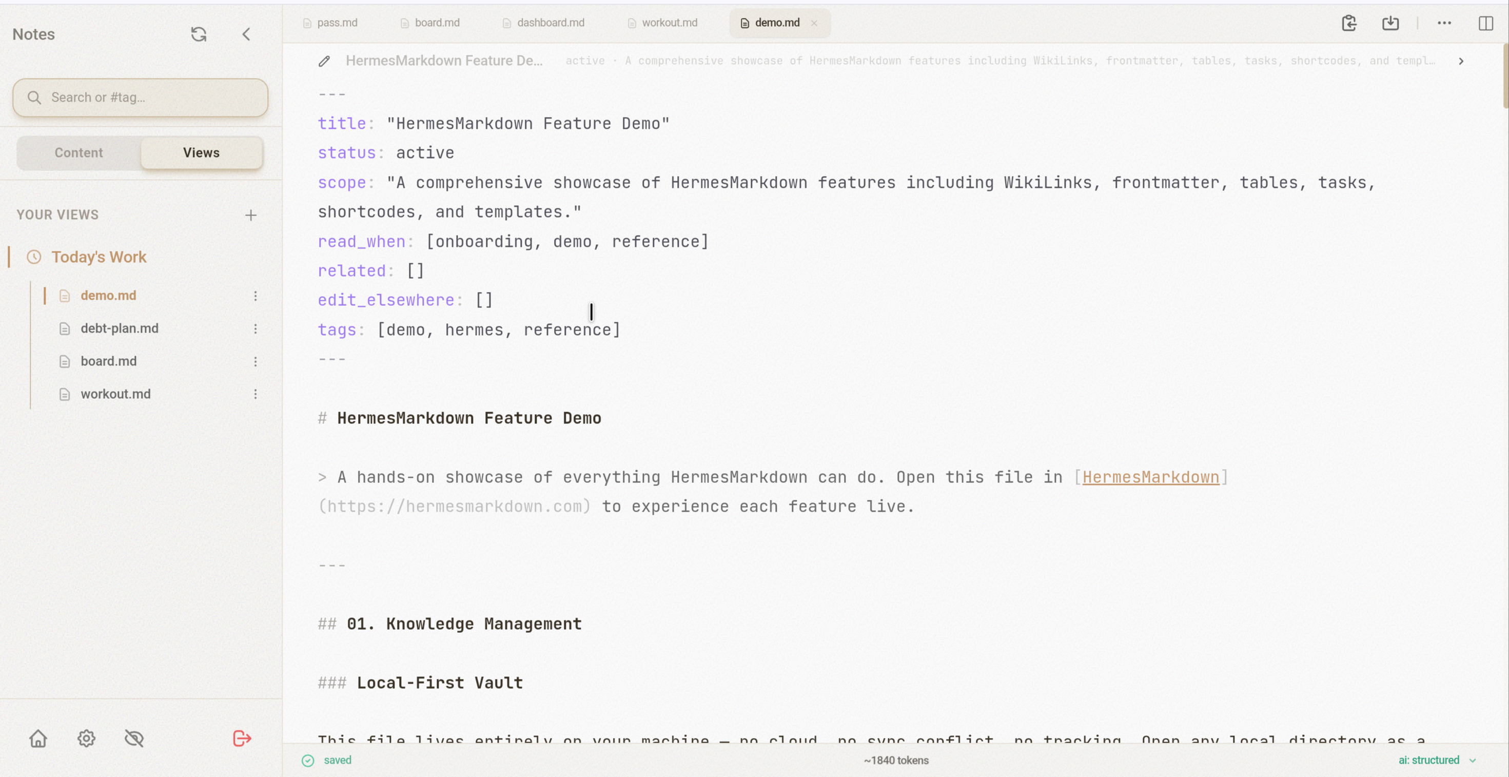Click the vertical scrollbar thumb

click(1505, 76)
